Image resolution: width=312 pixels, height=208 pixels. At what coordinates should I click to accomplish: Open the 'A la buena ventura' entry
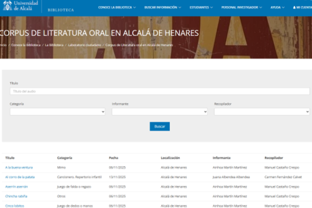[x=19, y=167]
